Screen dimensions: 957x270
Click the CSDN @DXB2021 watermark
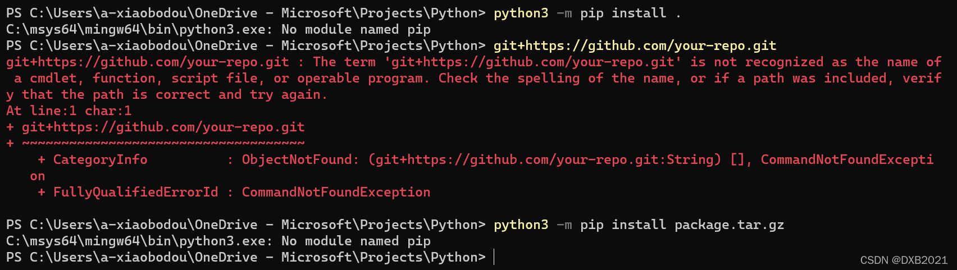click(904, 260)
